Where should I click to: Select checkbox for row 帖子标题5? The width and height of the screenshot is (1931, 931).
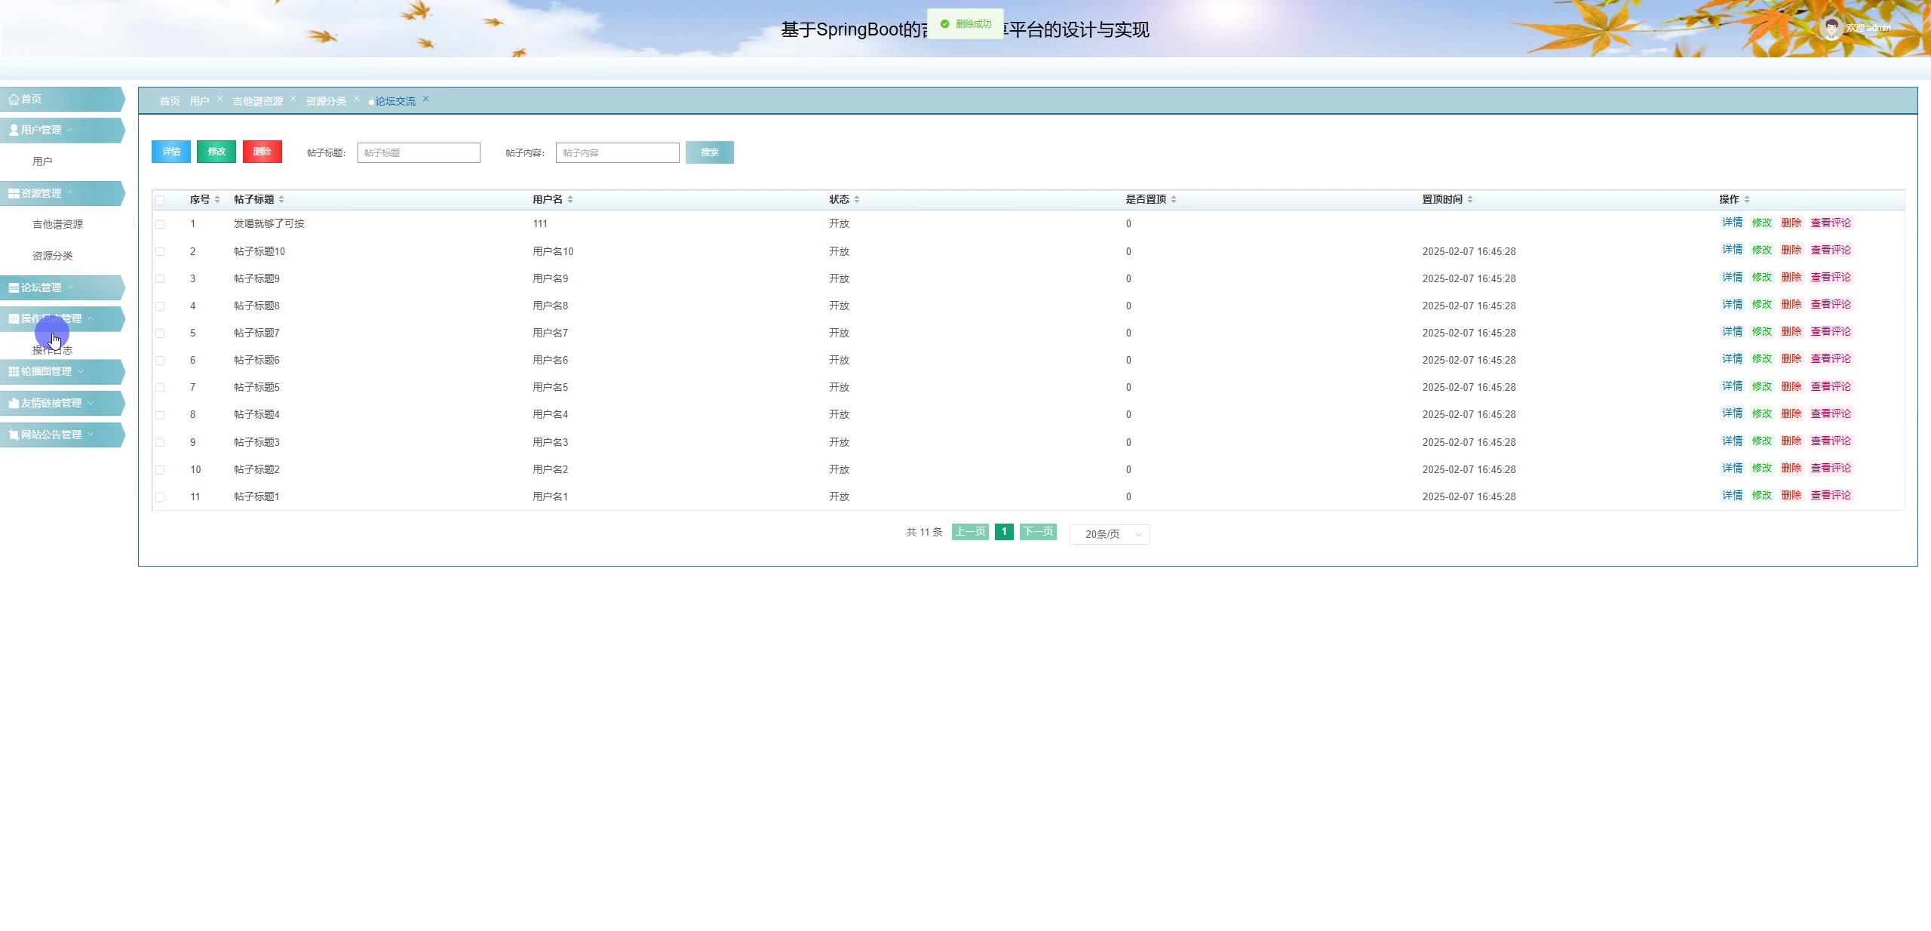160,388
